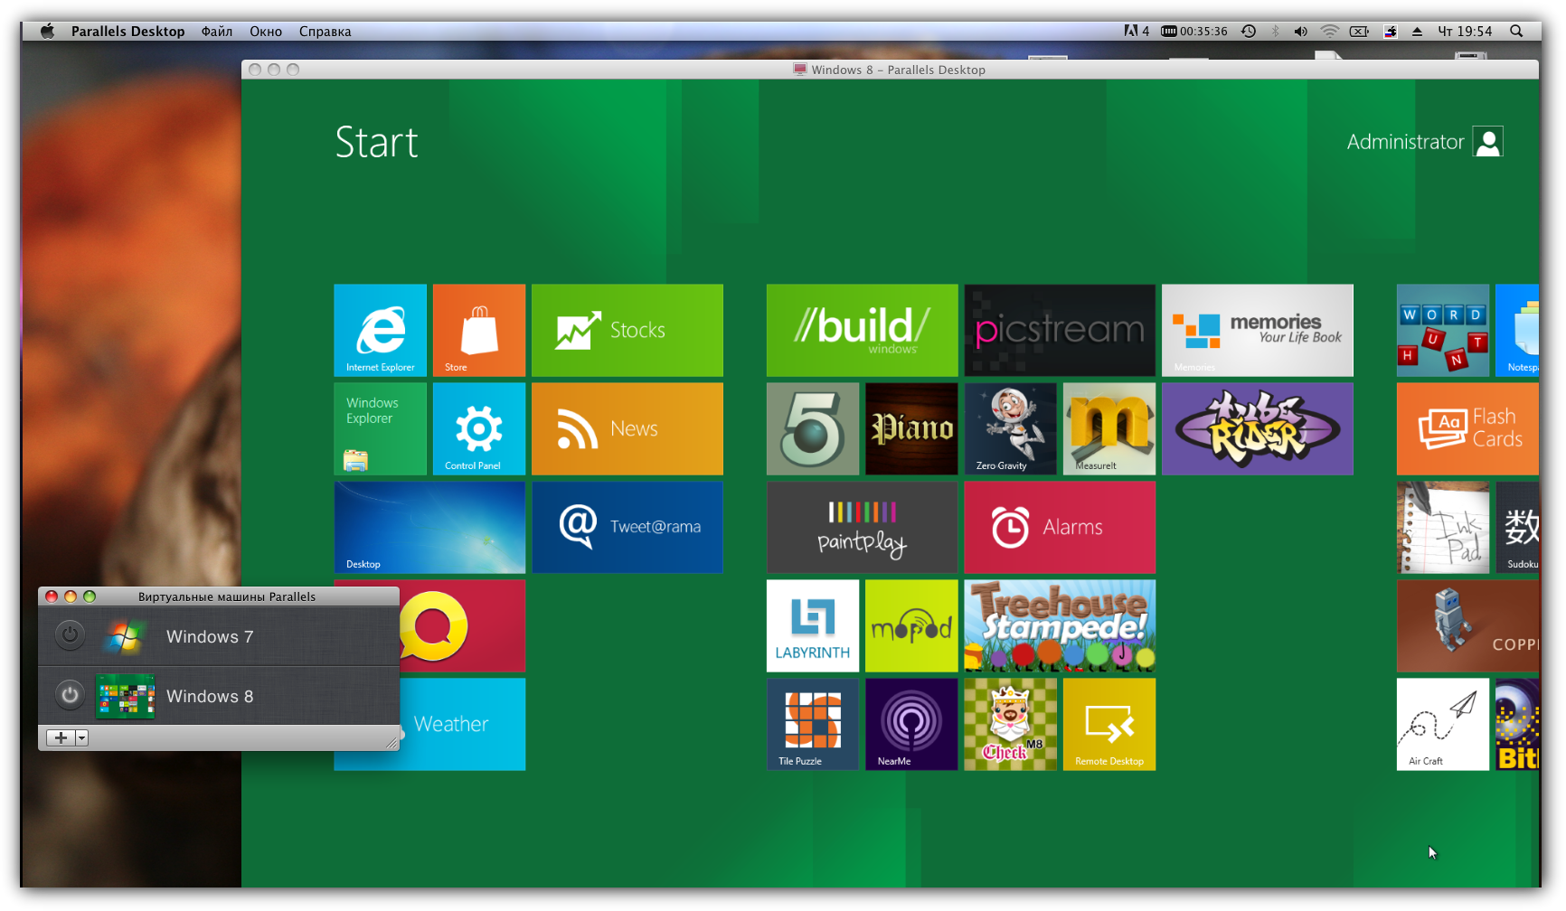Screen dimensions: 1566x911
Task: Open the Store tile
Action: [478, 330]
